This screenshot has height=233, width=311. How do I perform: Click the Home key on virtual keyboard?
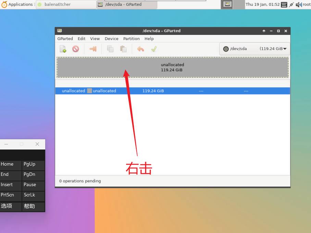point(11,165)
